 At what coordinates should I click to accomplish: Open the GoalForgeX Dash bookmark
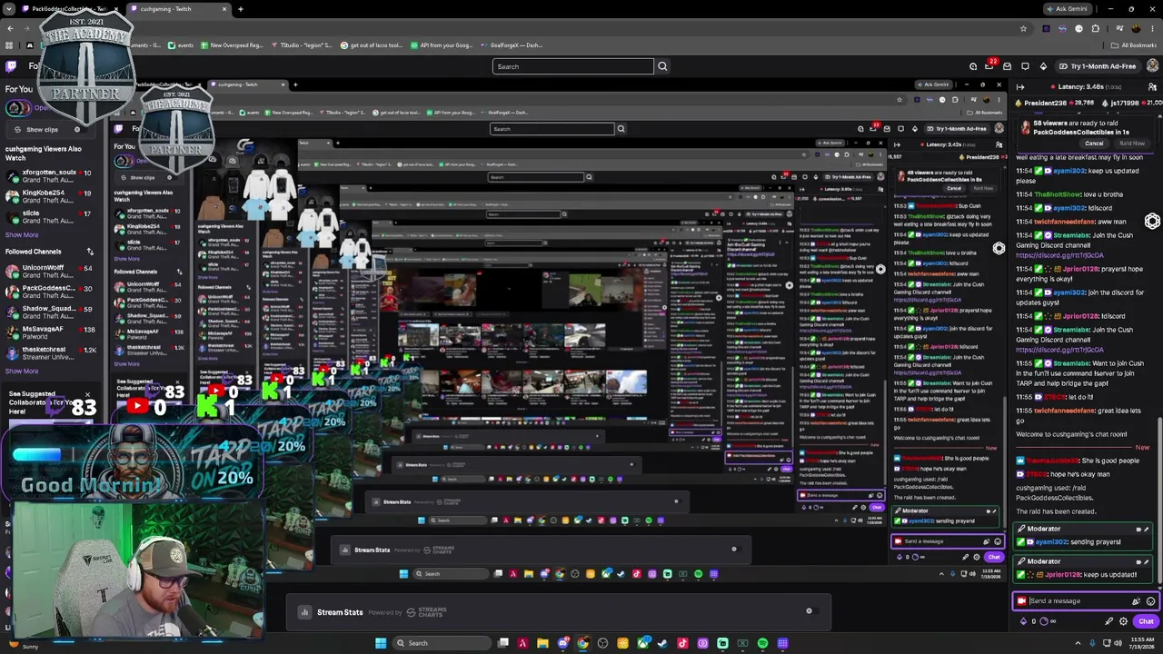pyautogui.click(x=510, y=45)
